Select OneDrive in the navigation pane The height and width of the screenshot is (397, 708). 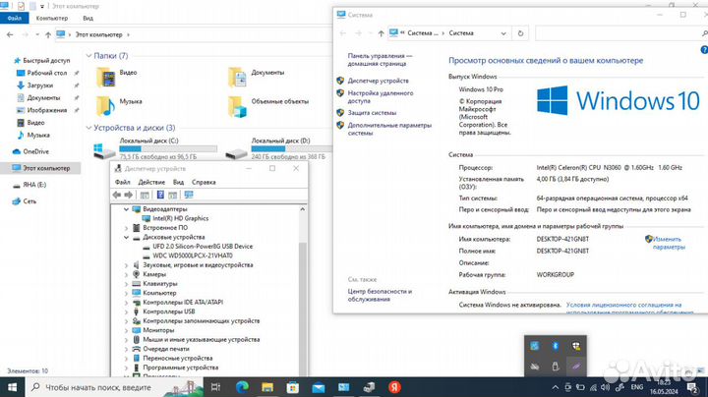coord(34,151)
